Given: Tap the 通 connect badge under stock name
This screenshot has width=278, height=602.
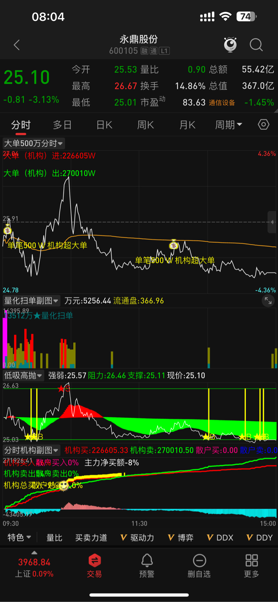Looking at the screenshot, I should [x=153, y=51].
